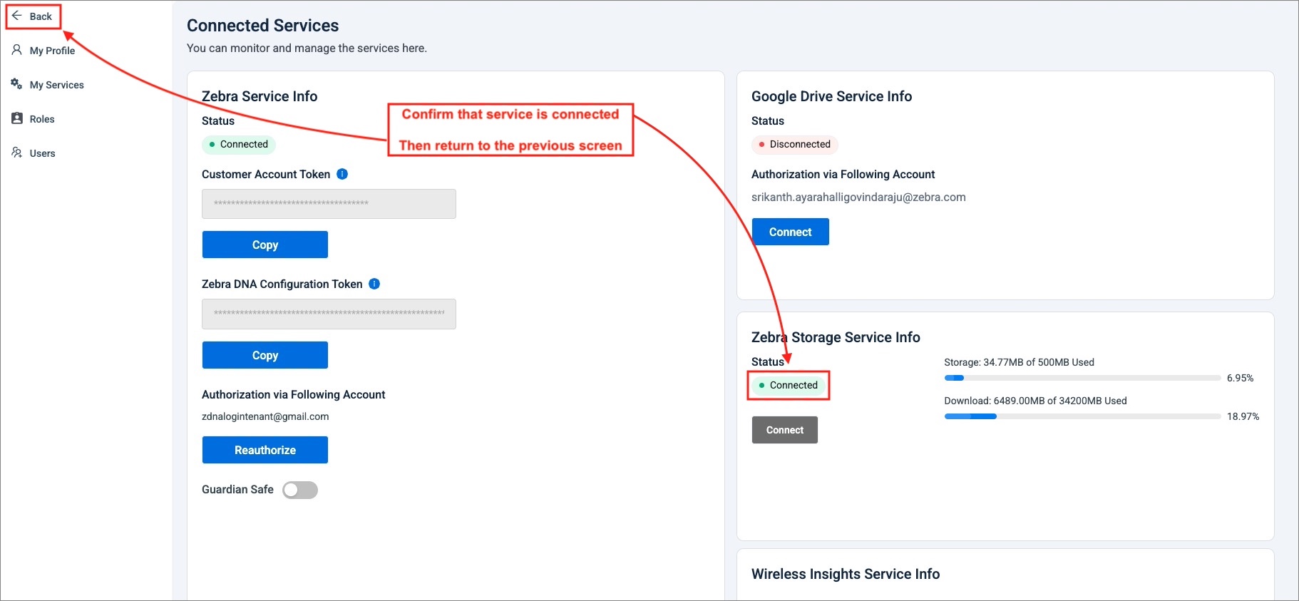Image resolution: width=1299 pixels, height=601 pixels.
Task: Click the Back arrow icon
Action: click(17, 16)
